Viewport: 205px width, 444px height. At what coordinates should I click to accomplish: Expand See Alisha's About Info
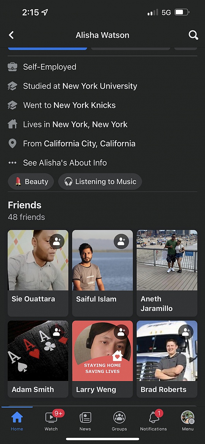65,163
